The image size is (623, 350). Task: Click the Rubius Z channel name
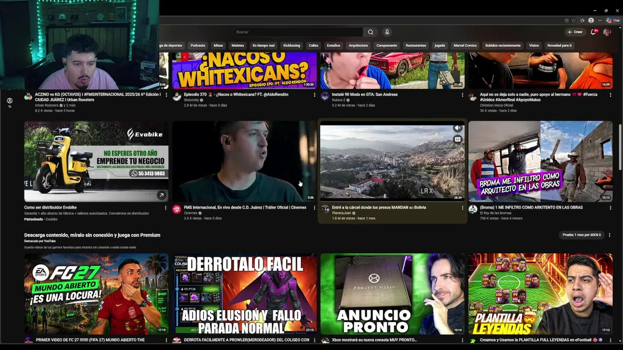point(339,100)
